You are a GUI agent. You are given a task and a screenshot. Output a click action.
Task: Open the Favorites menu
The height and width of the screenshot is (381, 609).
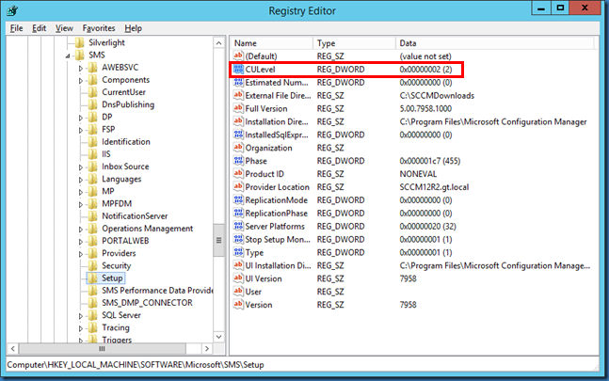pos(99,28)
